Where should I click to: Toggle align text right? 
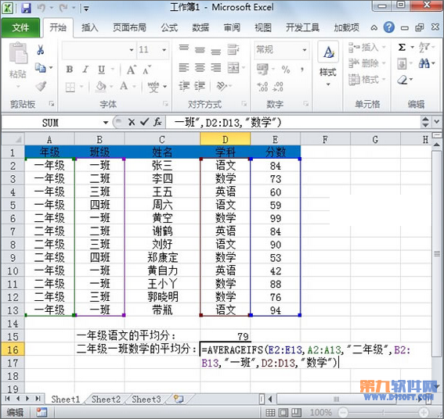coord(216,68)
